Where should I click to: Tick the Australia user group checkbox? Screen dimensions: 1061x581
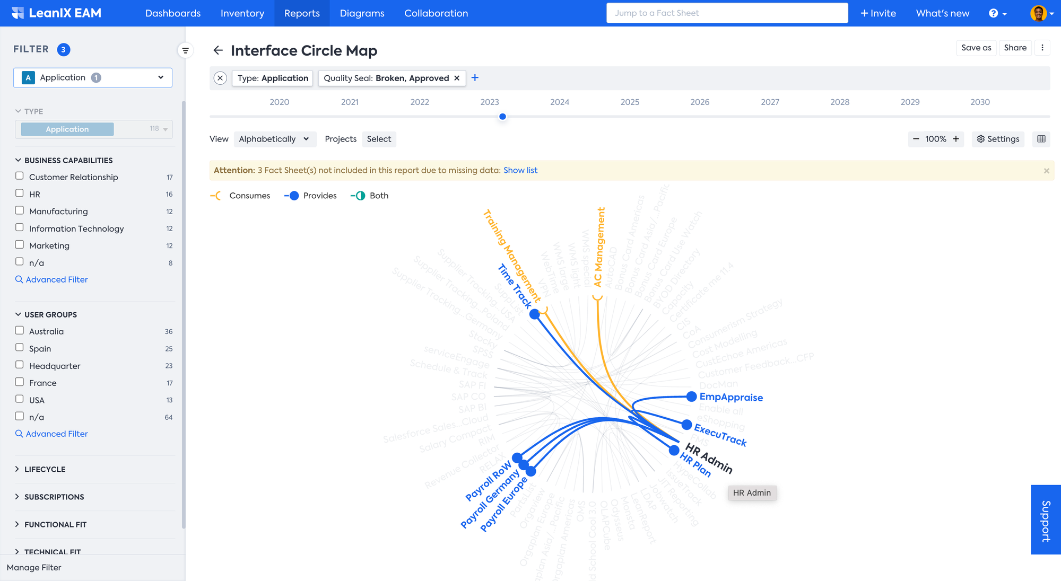20,330
